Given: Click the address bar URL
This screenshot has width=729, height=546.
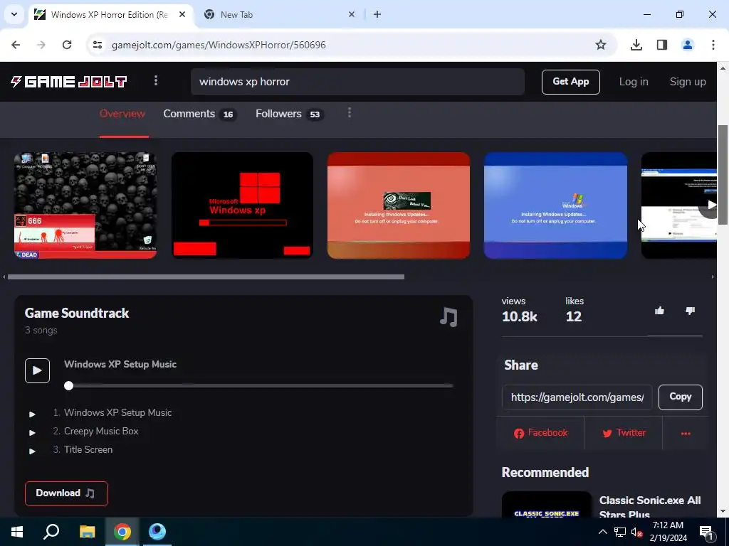Looking at the screenshot, I should click(x=219, y=45).
